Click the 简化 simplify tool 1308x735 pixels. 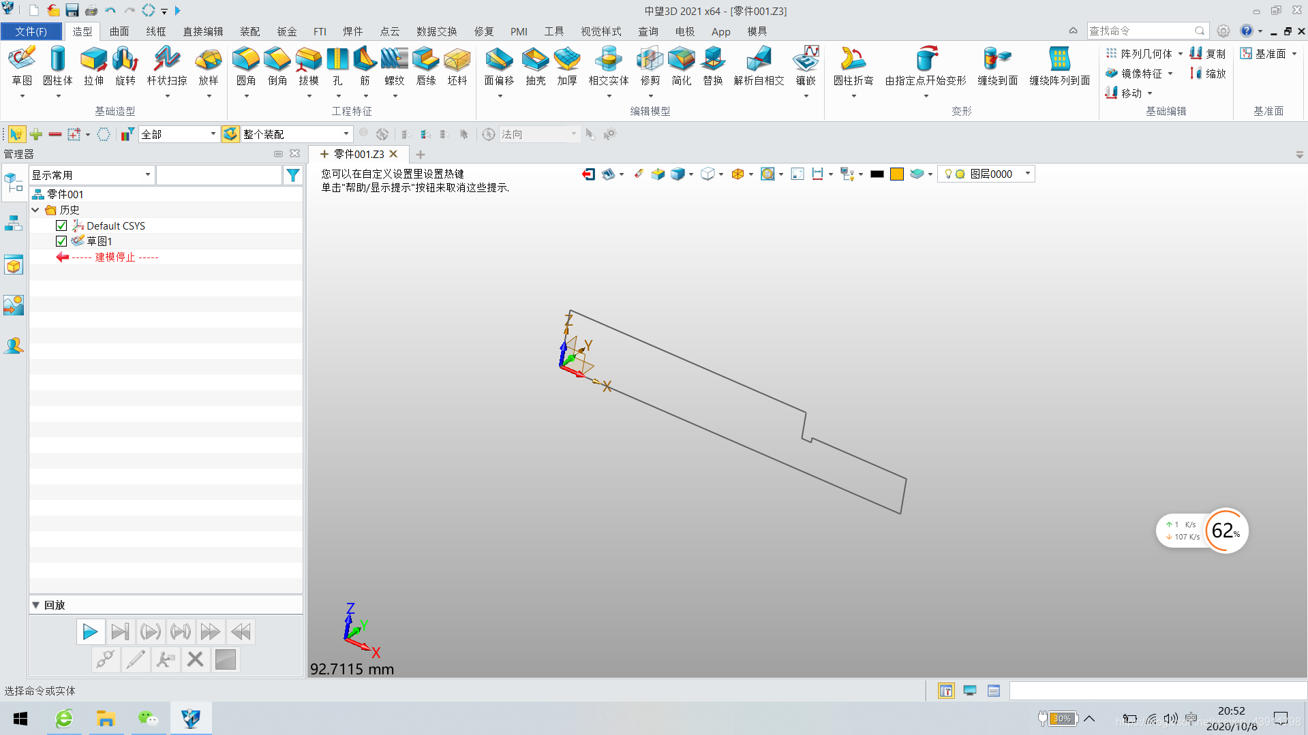(x=682, y=67)
